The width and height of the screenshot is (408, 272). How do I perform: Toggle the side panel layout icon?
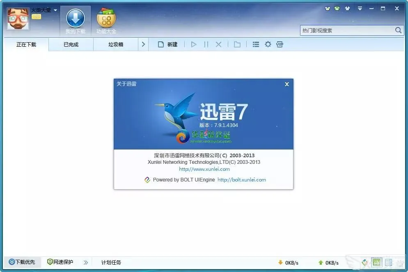[388, 263]
